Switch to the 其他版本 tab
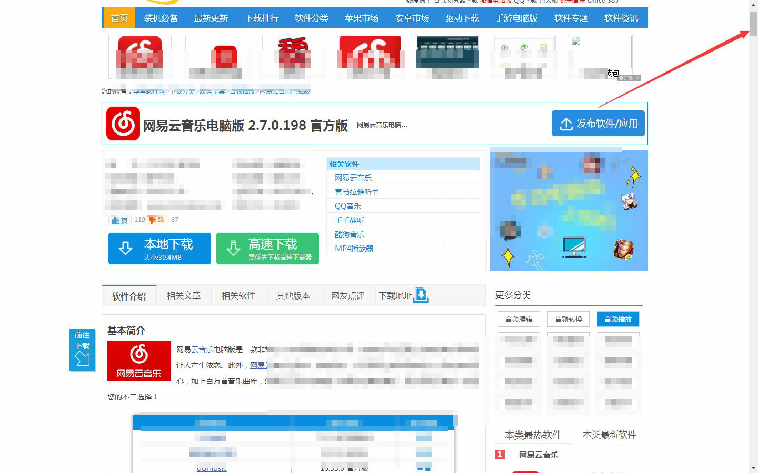Viewport: 758px width, 473px height. [293, 296]
